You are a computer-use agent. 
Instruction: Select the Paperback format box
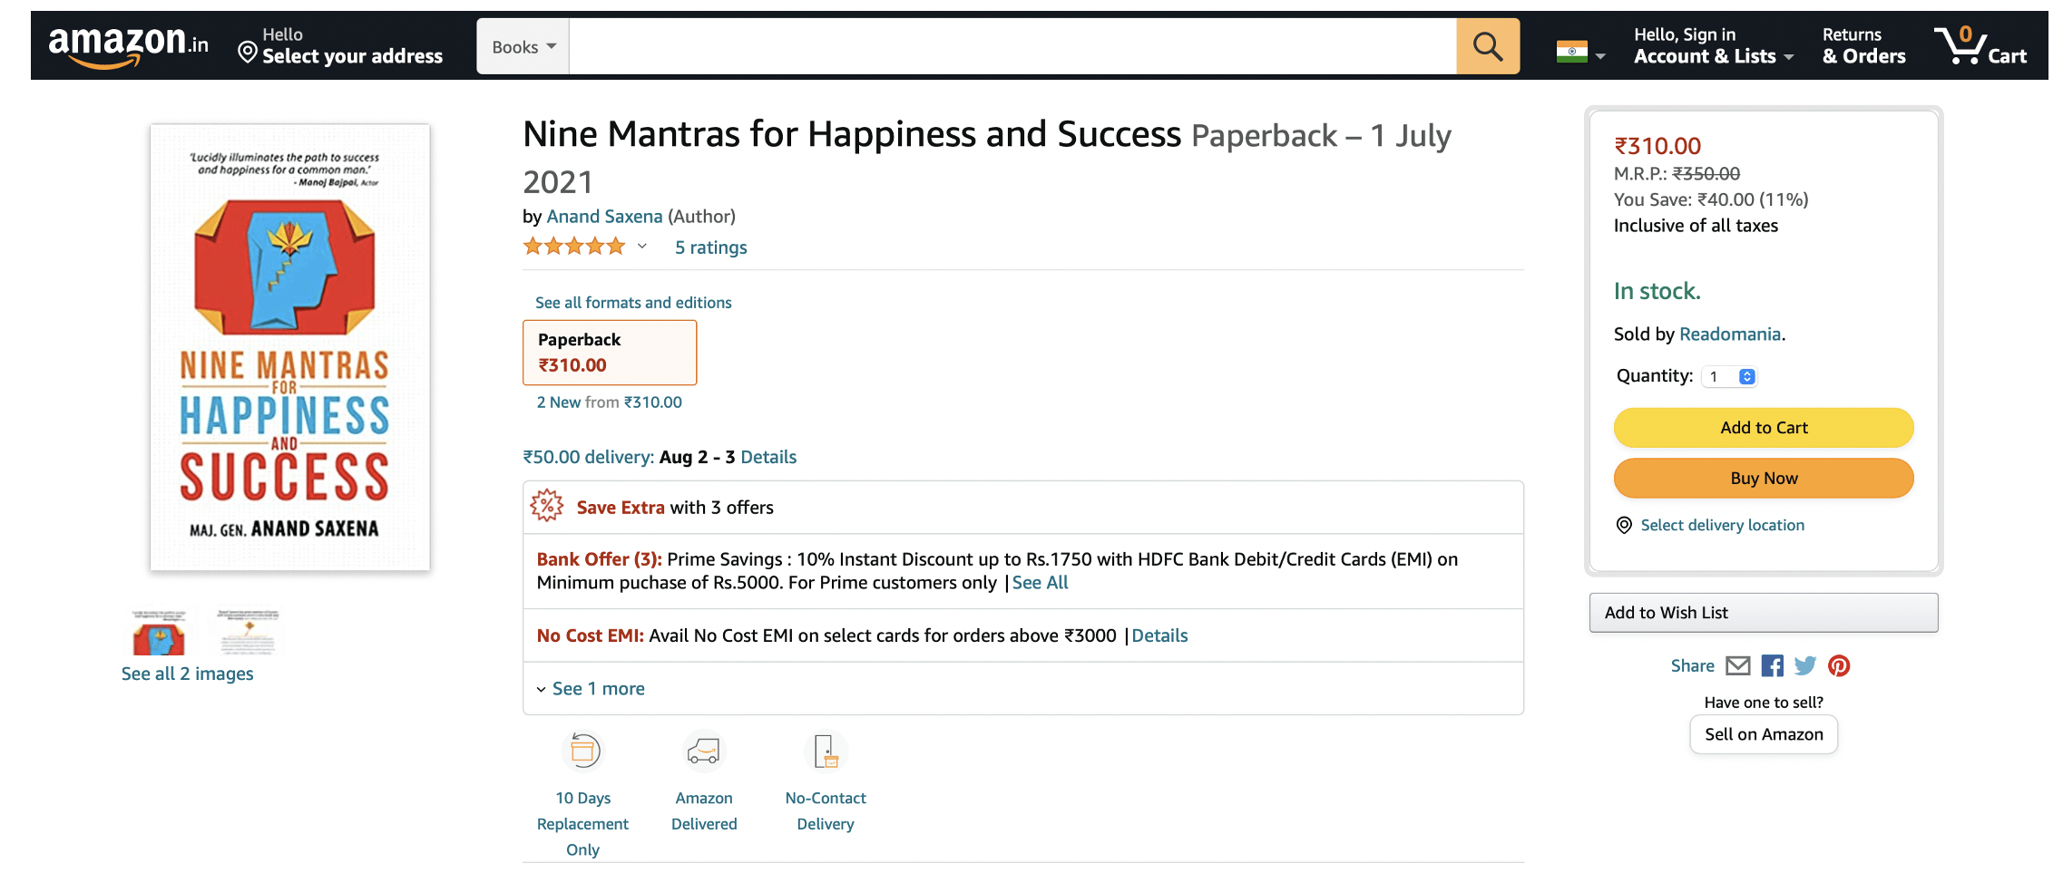click(x=610, y=352)
